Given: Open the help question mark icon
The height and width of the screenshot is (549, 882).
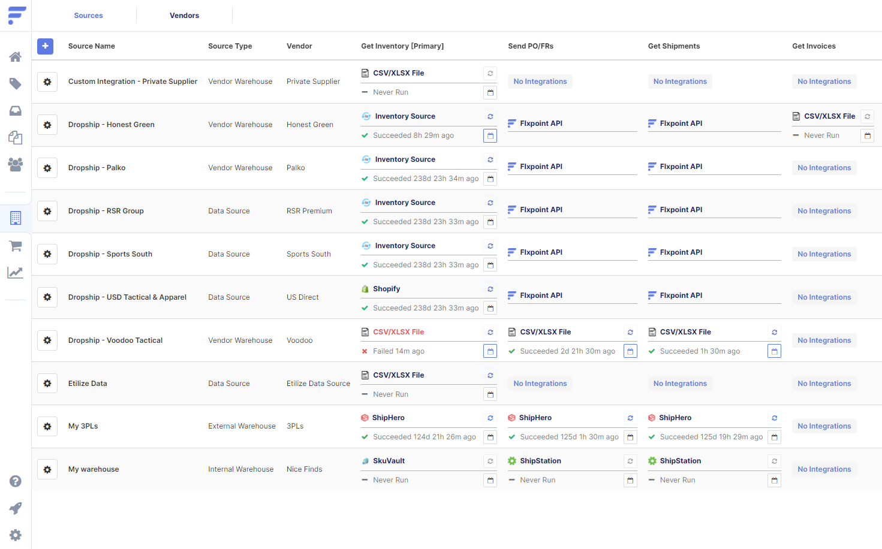Looking at the screenshot, I should coord(16,481).
